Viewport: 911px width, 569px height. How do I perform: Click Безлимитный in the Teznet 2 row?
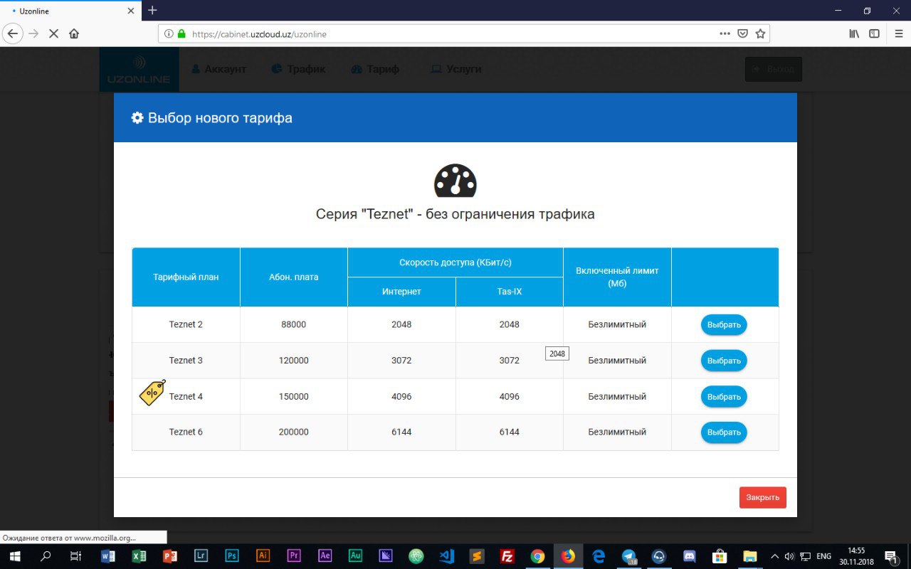click(617, 324)
